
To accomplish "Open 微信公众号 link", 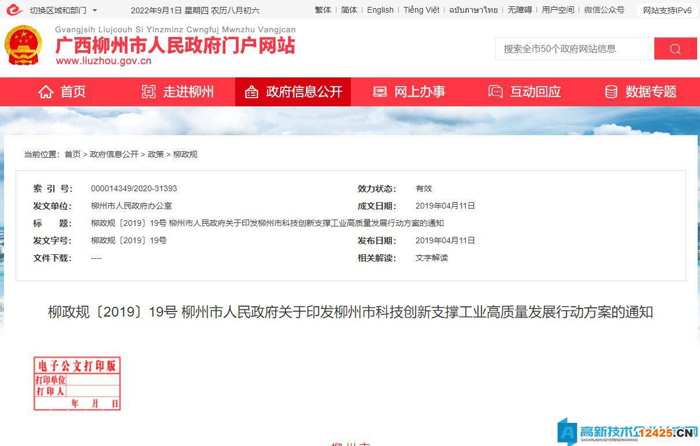I will pyautogui.click(x=604, y=10).
